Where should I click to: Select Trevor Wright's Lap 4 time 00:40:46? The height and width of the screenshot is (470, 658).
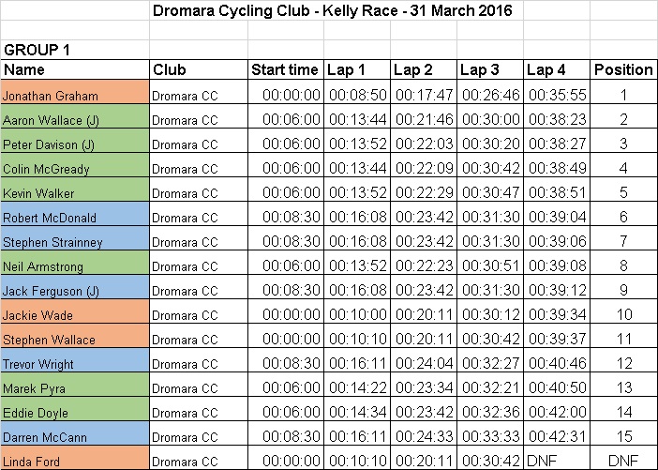pos(557,360)
